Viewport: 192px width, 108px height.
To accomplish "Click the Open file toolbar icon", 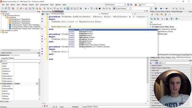I will pyautogui.click(x=21, y=9).
